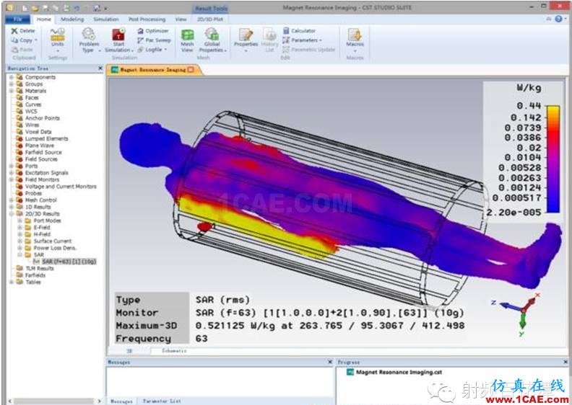572x405 pixels.
Task: Click the SAR color scale bar
Action: coord(552,159)
